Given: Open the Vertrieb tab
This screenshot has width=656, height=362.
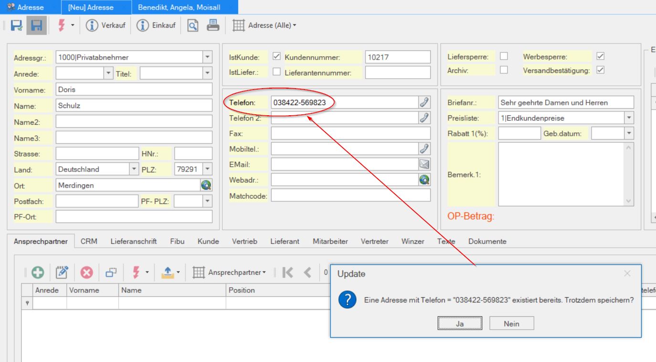Looking at the screenshot, I should point(244,241).
